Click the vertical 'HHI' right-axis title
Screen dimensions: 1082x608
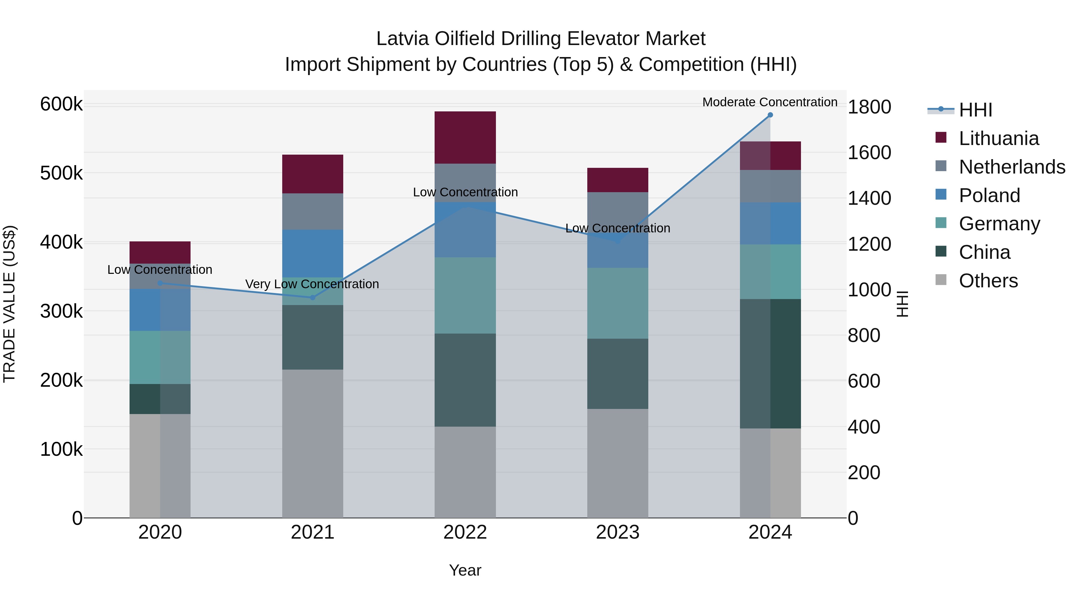[x=903, y=304]
